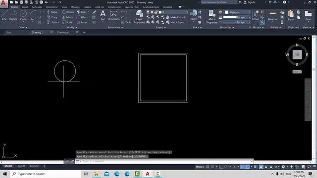Click Sign In

coord(250,2)
